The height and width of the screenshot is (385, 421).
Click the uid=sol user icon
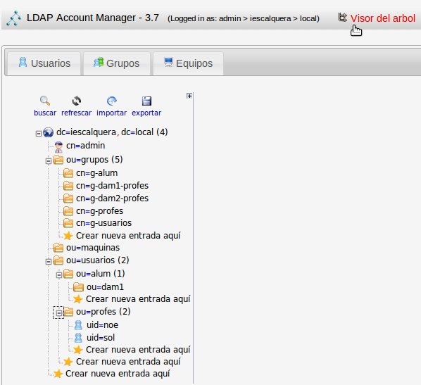78,338
